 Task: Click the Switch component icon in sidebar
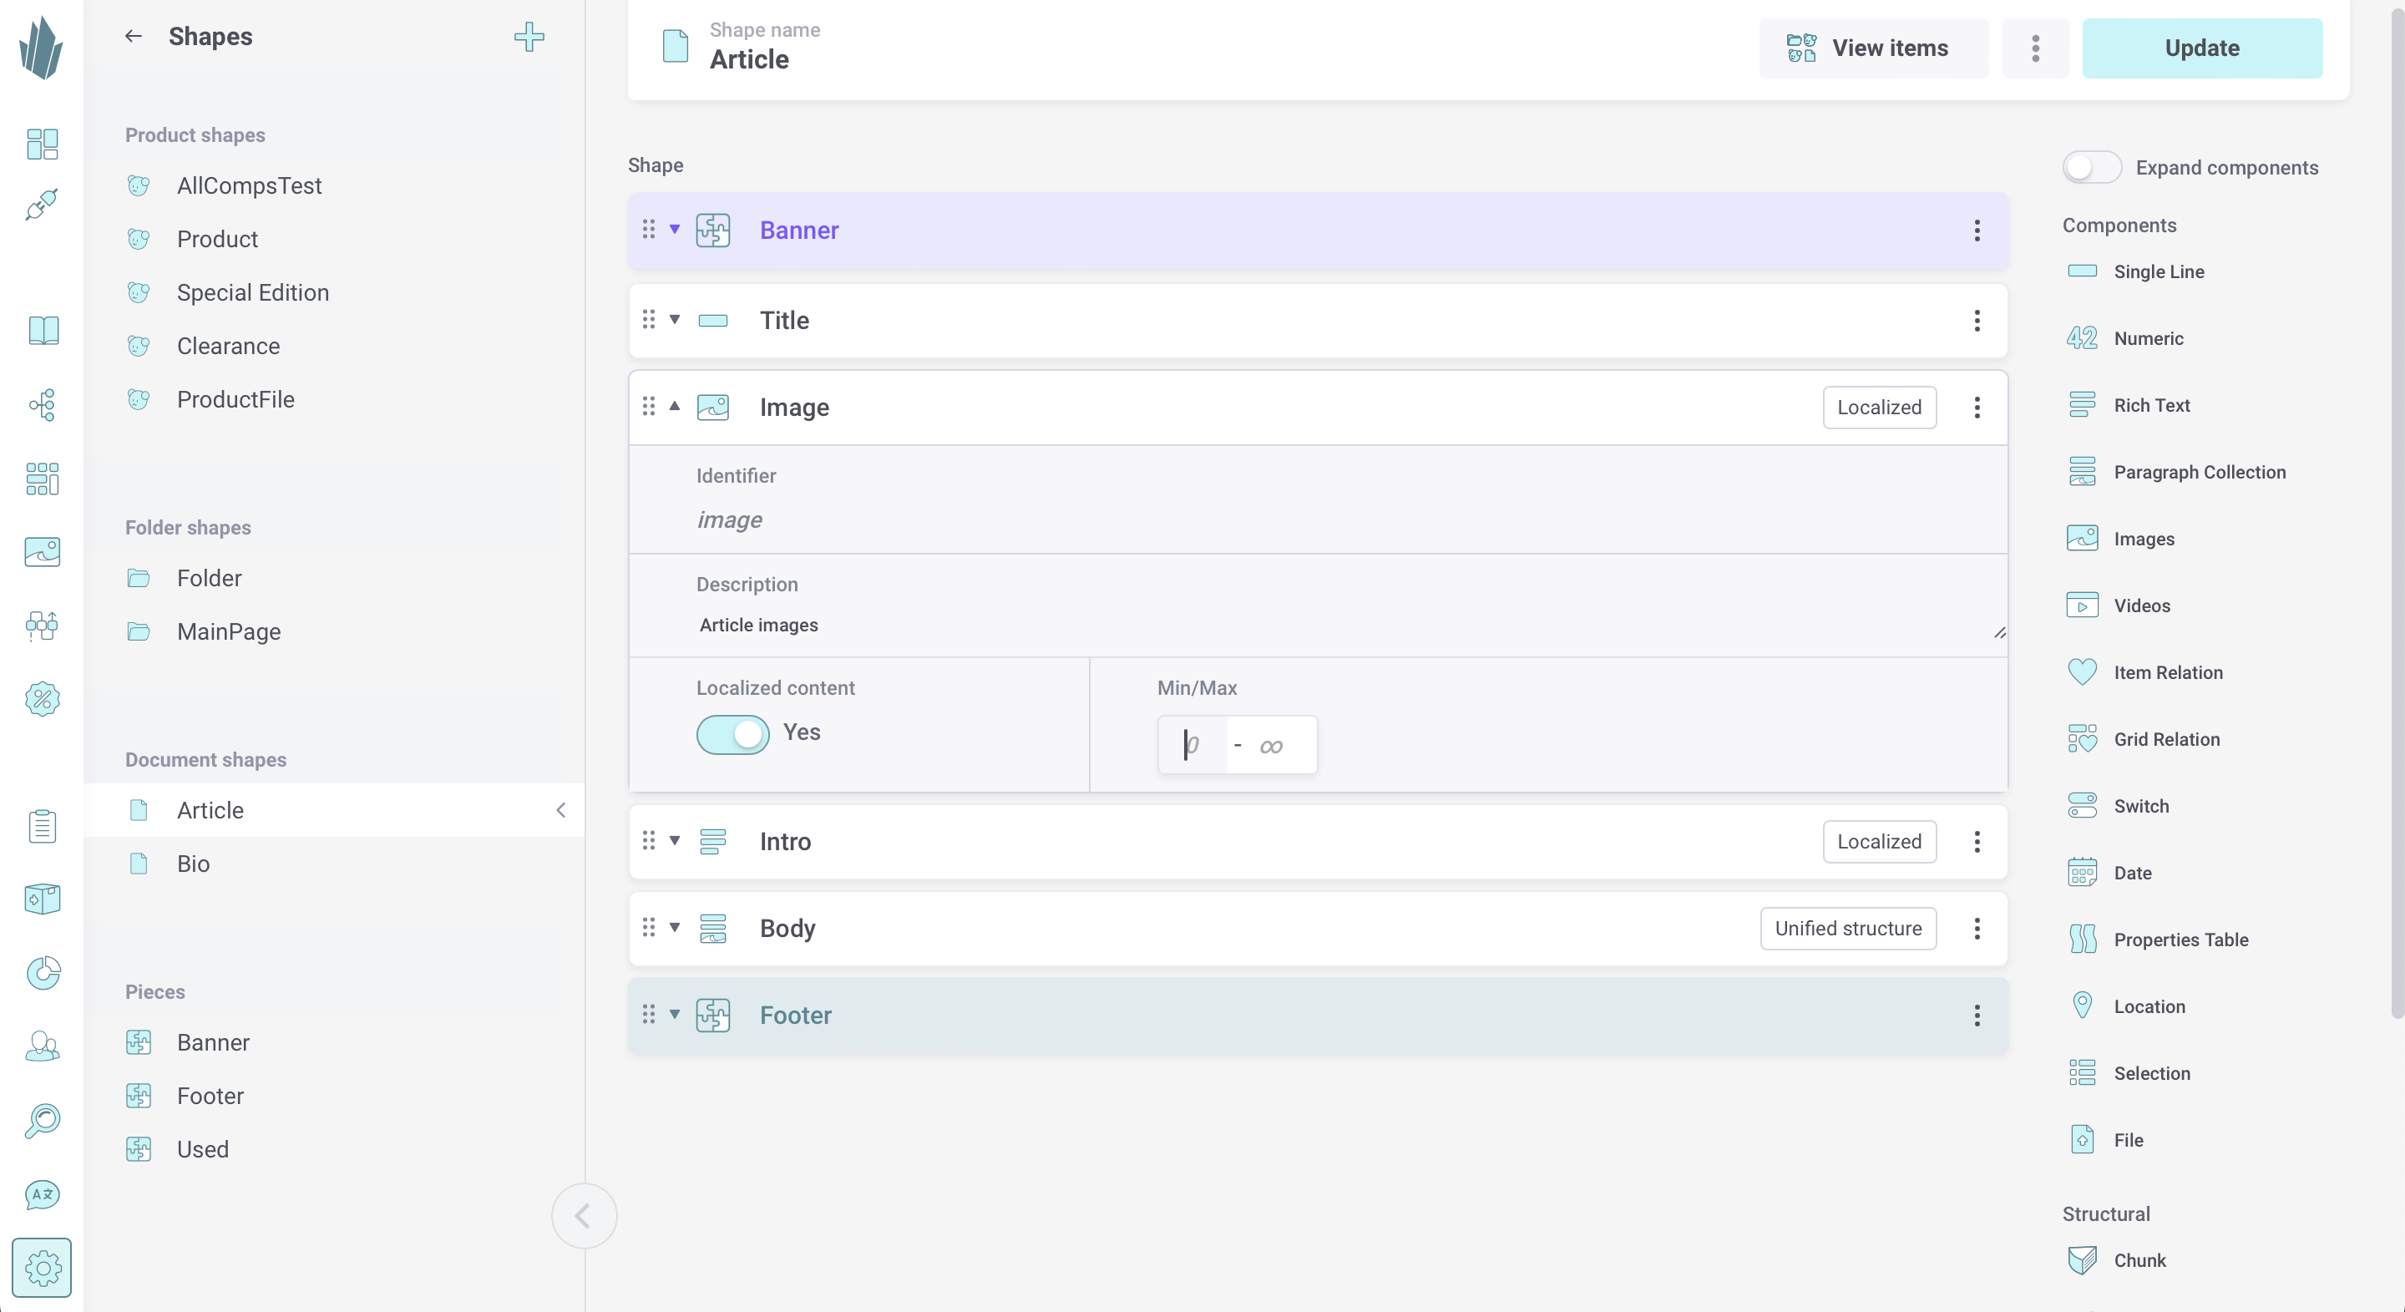(x=2083, y=804)
